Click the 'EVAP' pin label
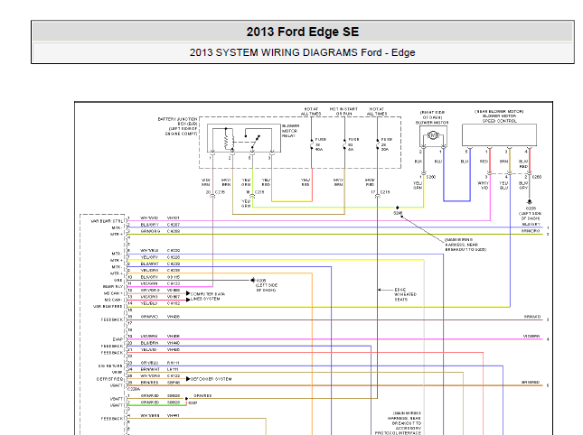The image size is (583, 435). (x=118, y=339)
